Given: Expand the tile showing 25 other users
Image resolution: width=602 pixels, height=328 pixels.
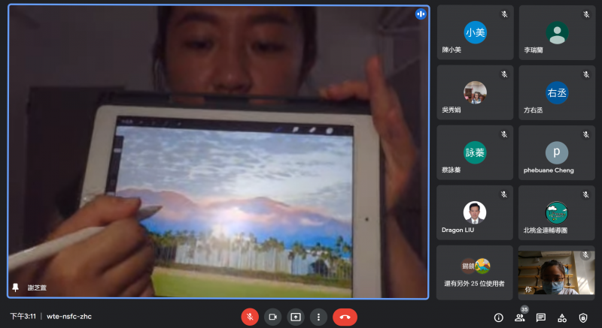Looking at the screenshot, I should click(x=475, y=272).
